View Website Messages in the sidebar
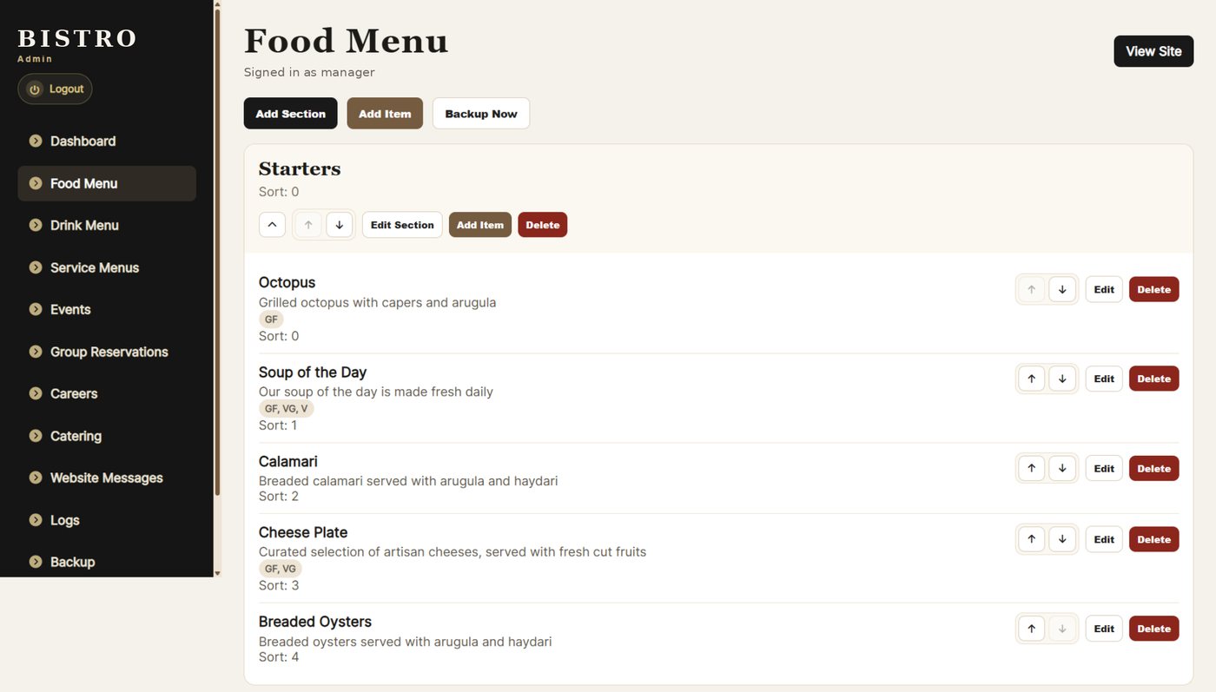1216x692 pixels. pyautogui.click(x=107, y=478)
